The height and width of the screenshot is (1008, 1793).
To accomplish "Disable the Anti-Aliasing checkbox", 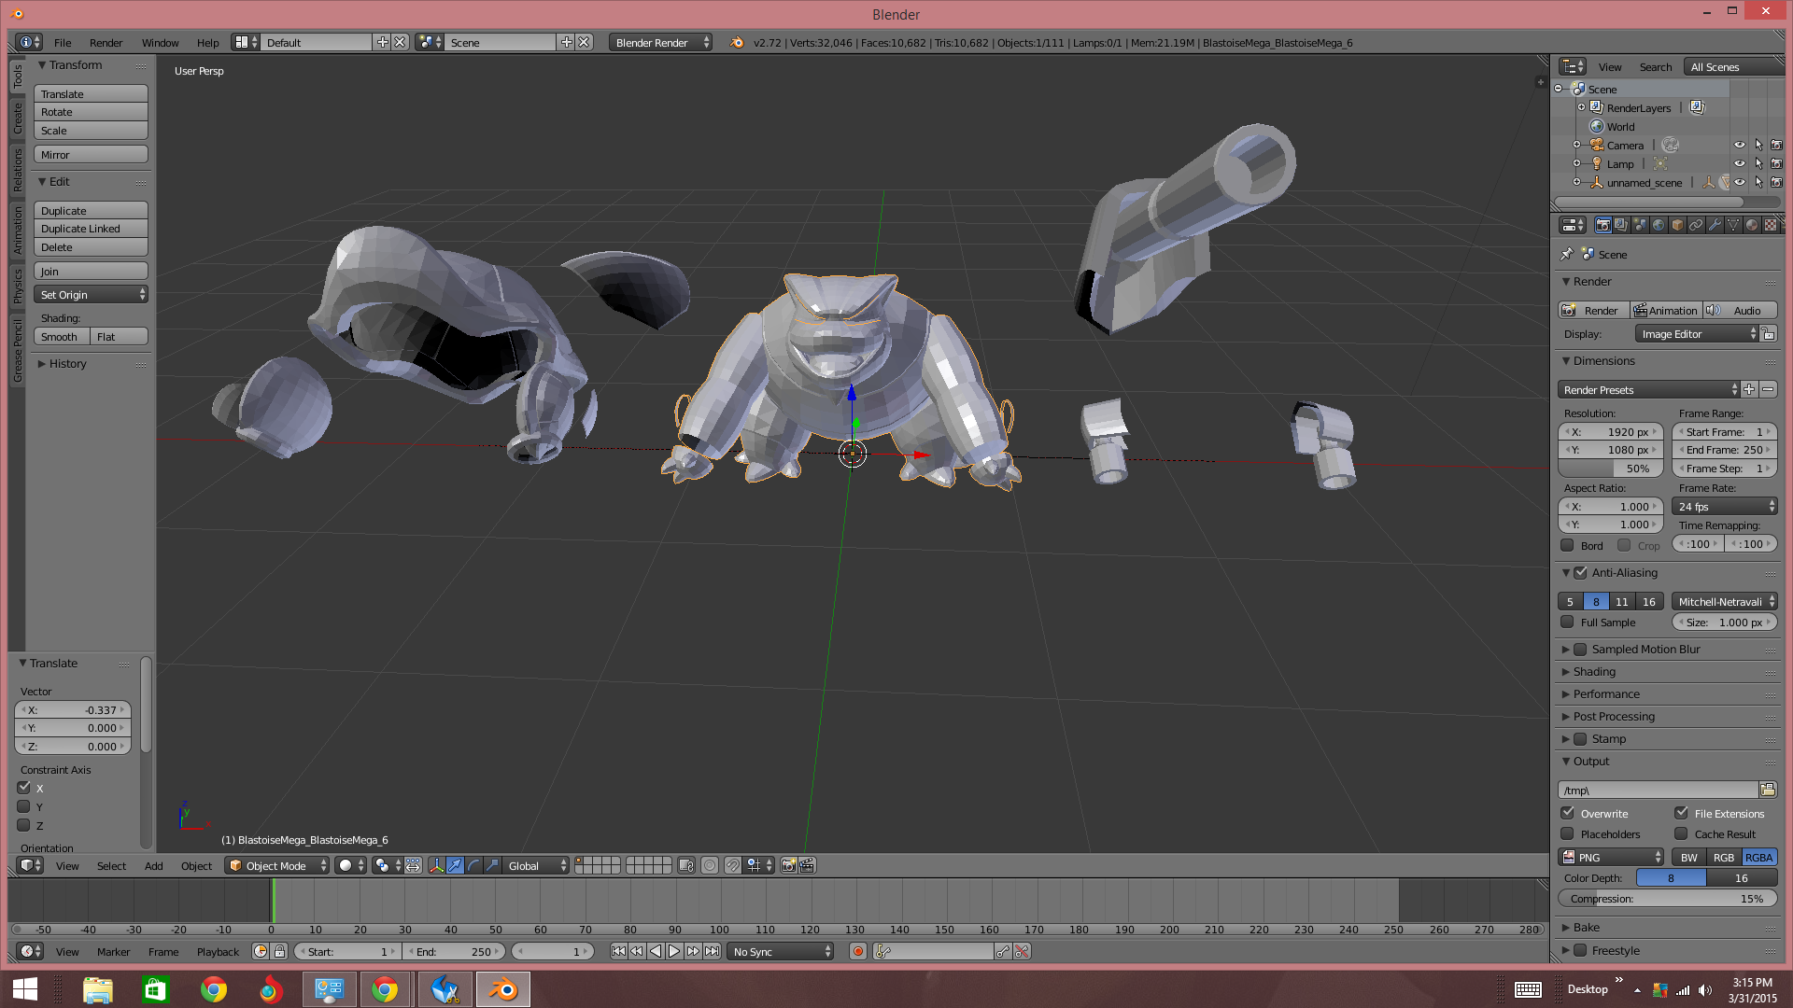I will (x=1580, y=572).
